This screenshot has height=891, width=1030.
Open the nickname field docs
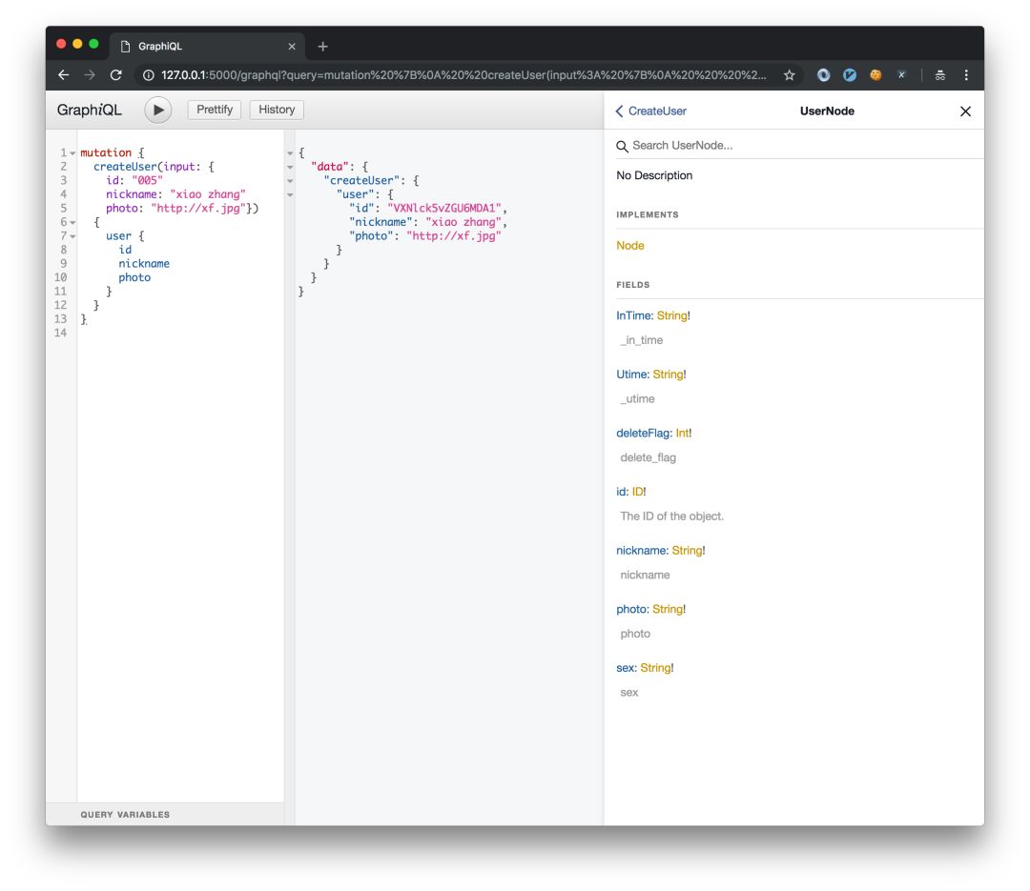[x=642, y=550]
